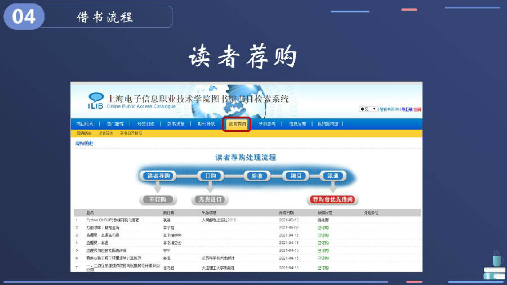This screenshot has width=507, height=285.
Task: Click the 订购 step in the flowchart
Action: (x=211, y=176)
